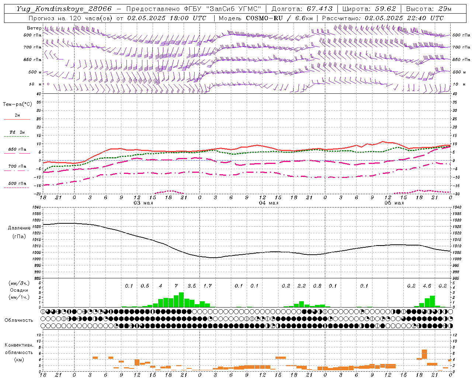Click the date label 05 мая
This screenshot has width=472, height=378.
point(394,203)
